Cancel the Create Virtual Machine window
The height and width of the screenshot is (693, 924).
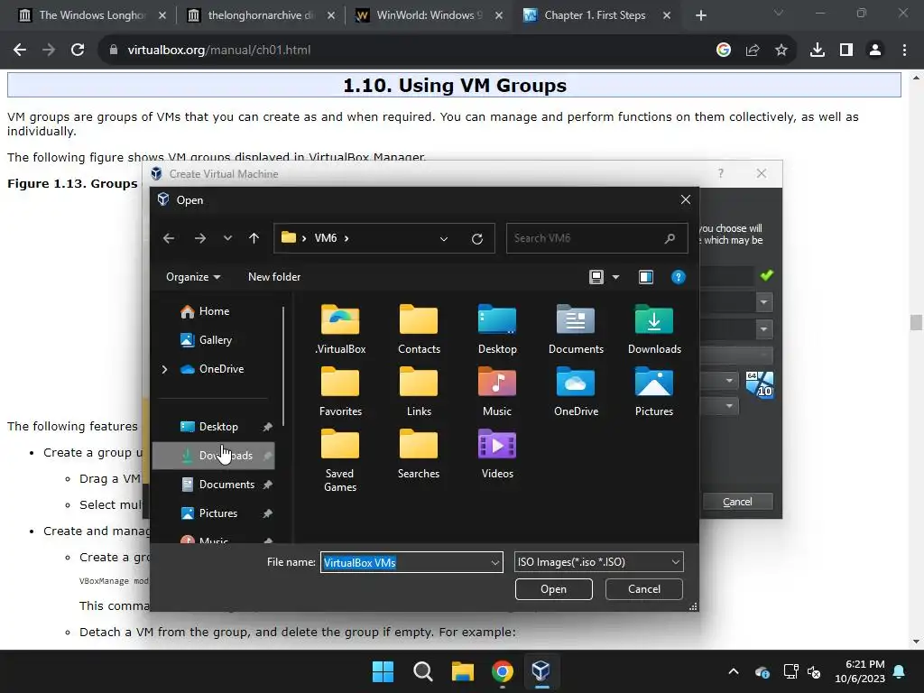click(x=737, y=502)
